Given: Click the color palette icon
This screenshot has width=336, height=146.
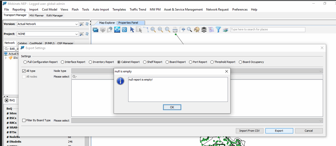Looking at the screenshot, I should pyautogui.click(x=197, y=29).
